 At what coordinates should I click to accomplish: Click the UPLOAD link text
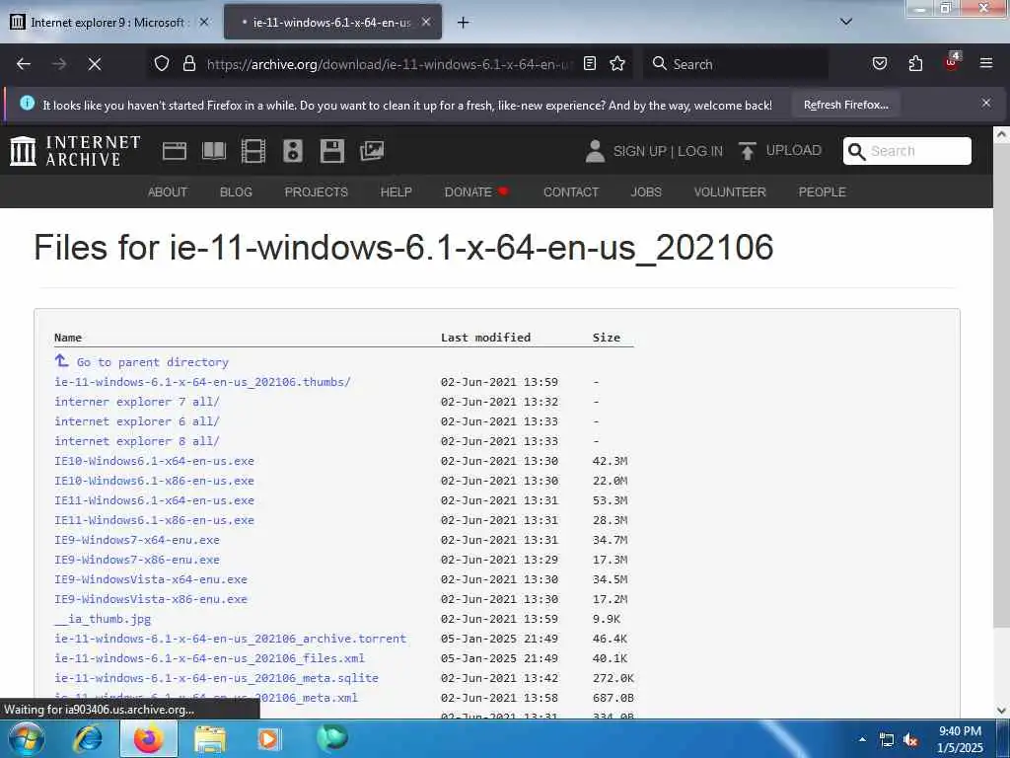click(794, 150)
